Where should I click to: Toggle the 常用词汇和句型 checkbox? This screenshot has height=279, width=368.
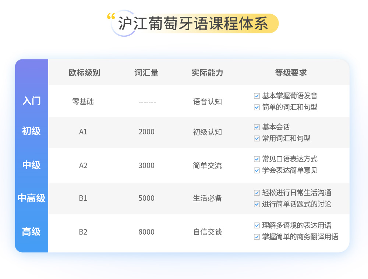coord(257,139)
